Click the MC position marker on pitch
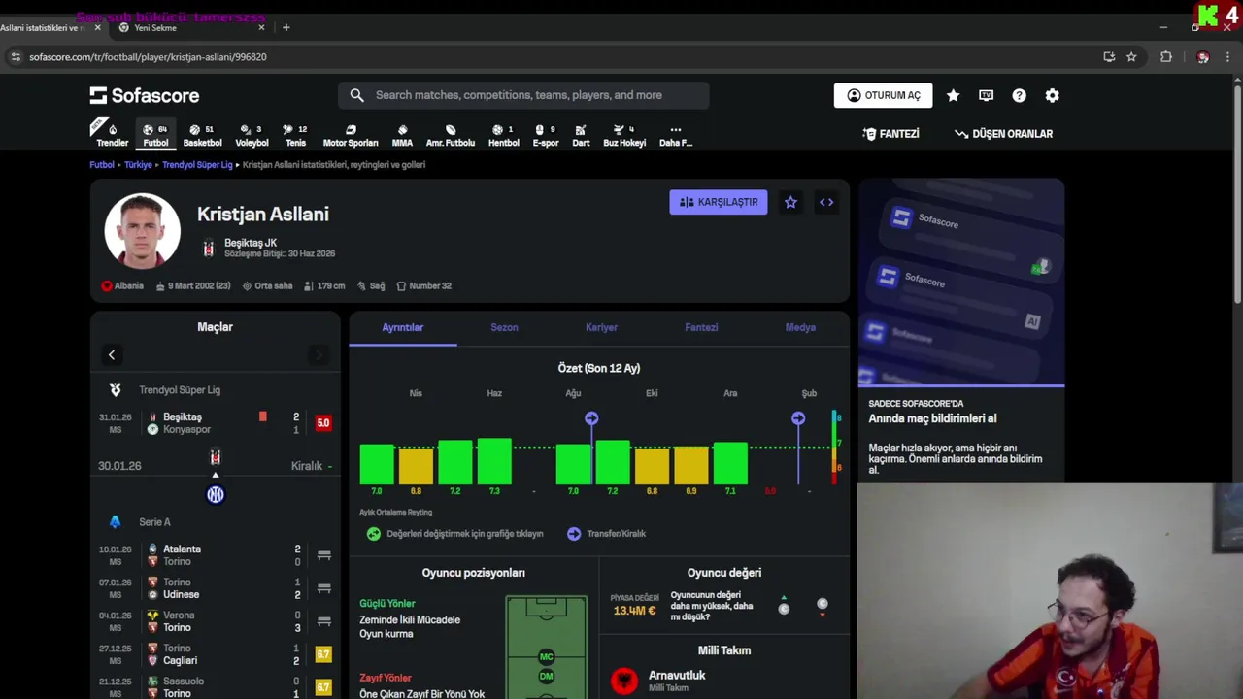Image resolution: width=1243 pixels, height=699 pixels. click(546, 657)
